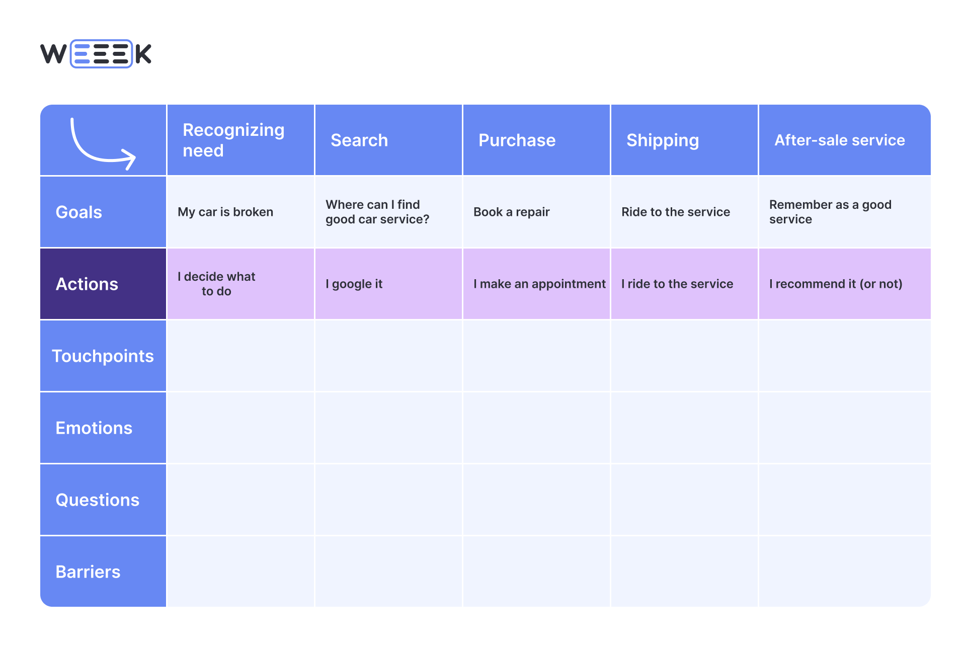The width and height of the screenshot is (966, 646).
Task: Click the "Remember as a good service" cell
Action: point(830,212)
